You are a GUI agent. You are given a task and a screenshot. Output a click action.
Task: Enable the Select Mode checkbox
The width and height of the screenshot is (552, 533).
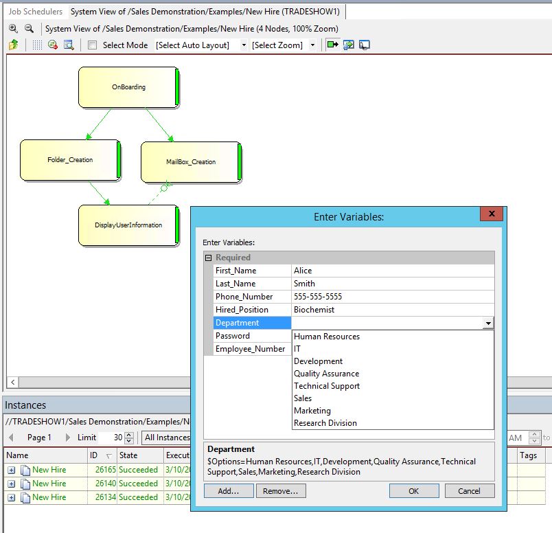93,45
